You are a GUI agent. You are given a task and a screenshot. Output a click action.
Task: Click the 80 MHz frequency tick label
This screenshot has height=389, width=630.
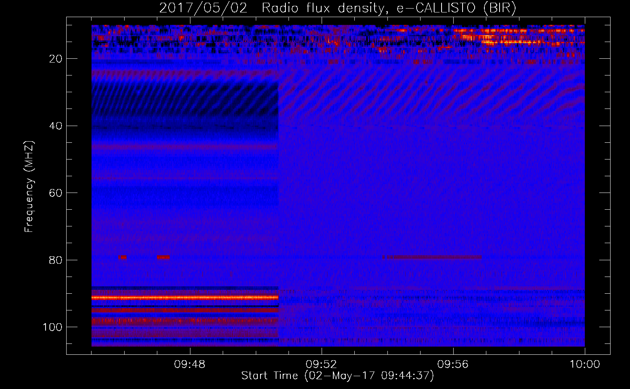(56, 260)
